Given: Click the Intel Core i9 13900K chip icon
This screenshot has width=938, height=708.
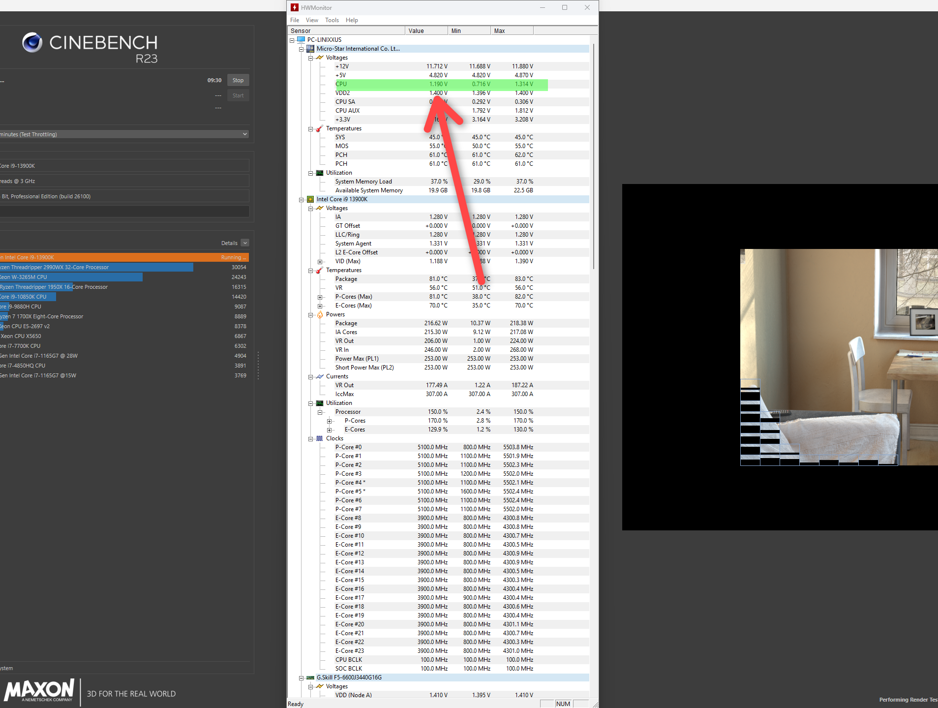Looking at the screenshot, I should 310,199.
